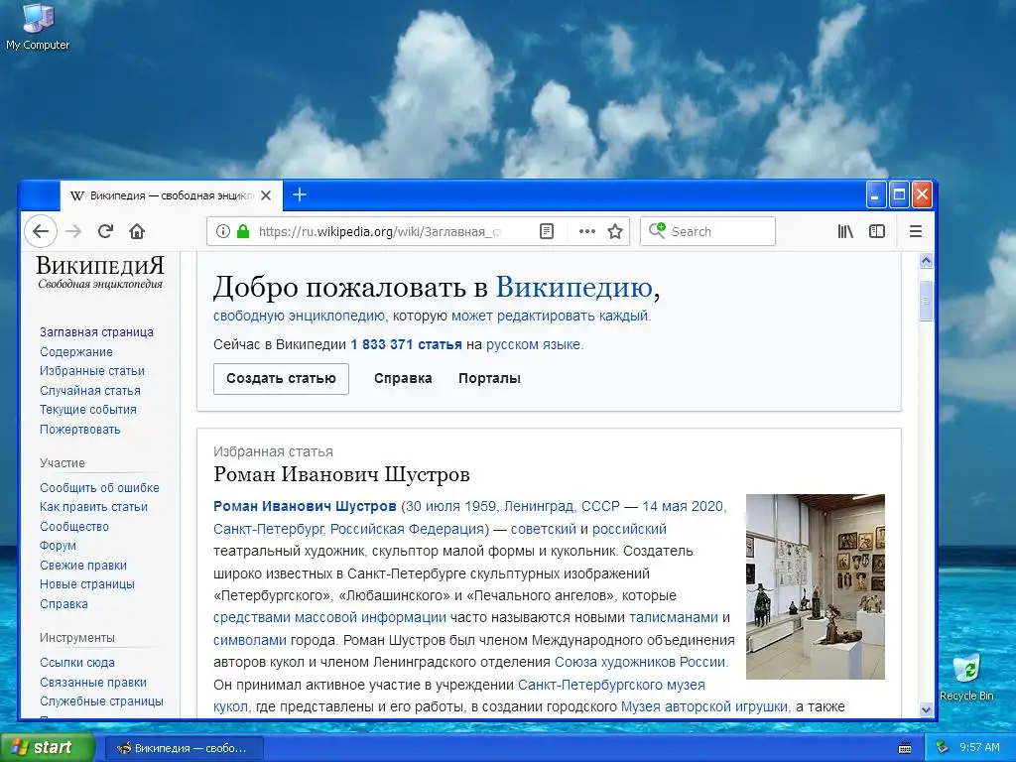
Task: Open the Firefox hamburger menu
Action: point(916,231)
